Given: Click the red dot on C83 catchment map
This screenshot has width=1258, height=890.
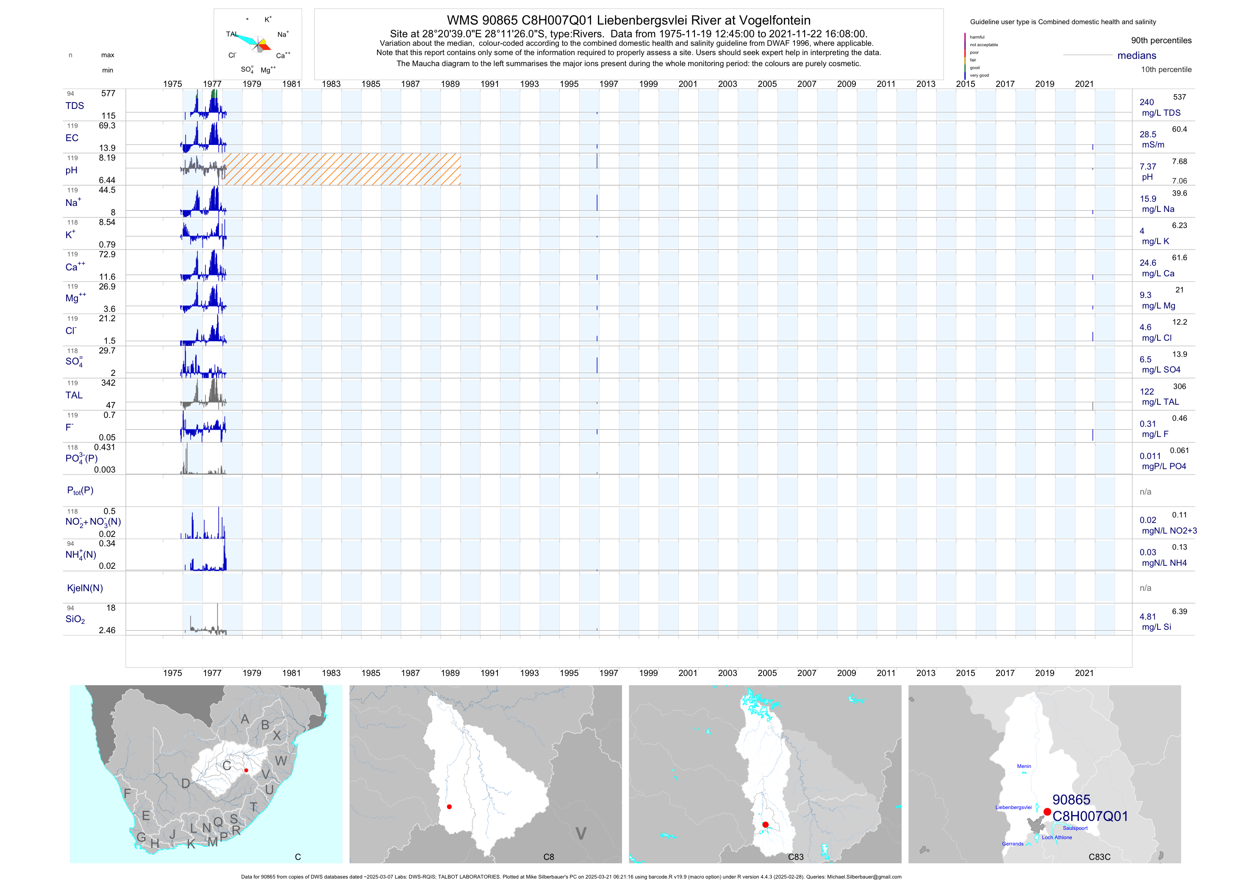Looking at the screenshot, I should point(765,825).
